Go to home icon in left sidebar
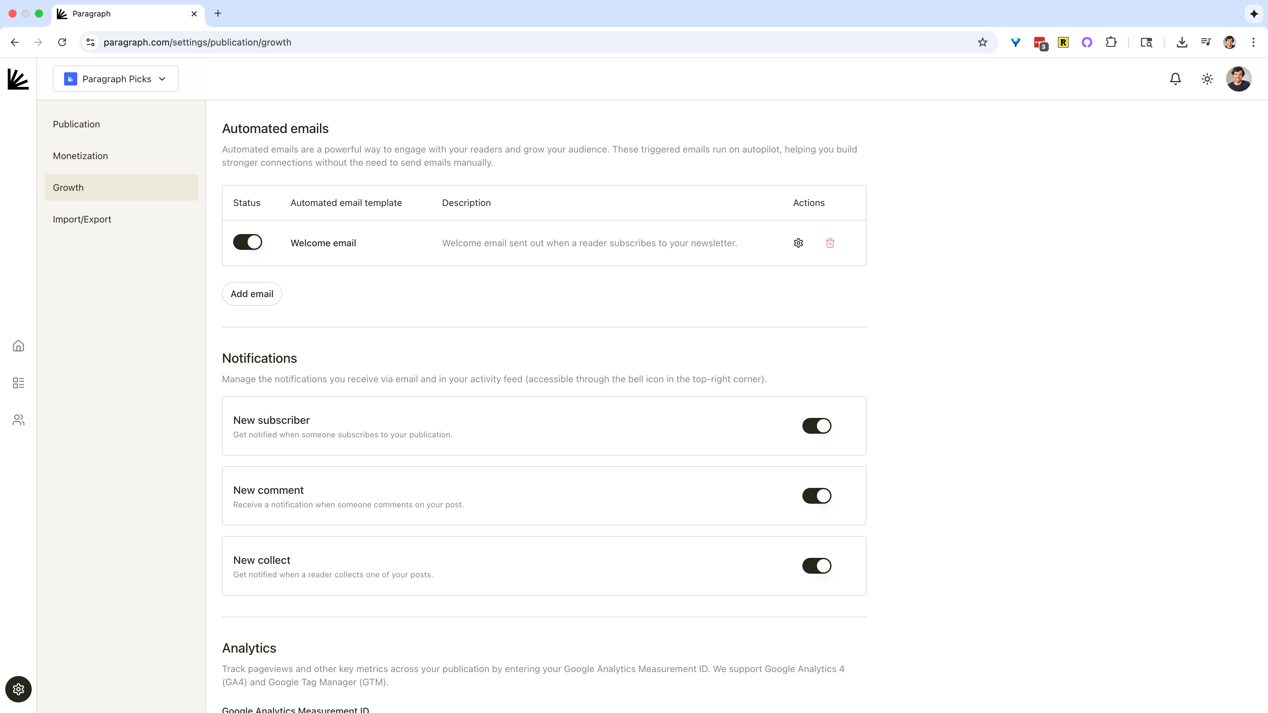The image size is (1268, 713). tap(18, 346)
